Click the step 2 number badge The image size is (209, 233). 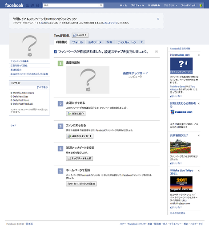point(60,104)
